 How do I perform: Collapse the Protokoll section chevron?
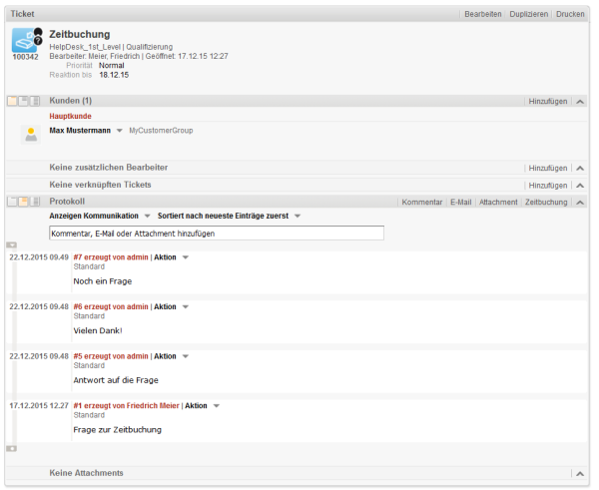[x=580, y=203]
